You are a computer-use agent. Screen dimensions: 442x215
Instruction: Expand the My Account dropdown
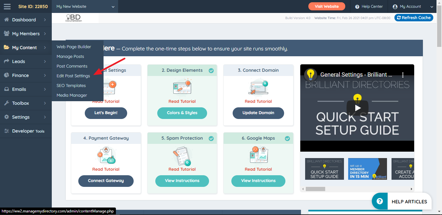(431, 6)
